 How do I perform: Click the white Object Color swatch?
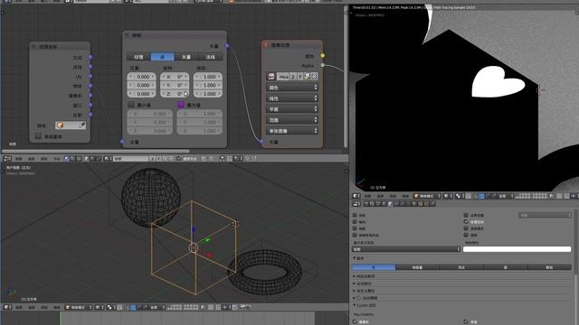[517, 249]
